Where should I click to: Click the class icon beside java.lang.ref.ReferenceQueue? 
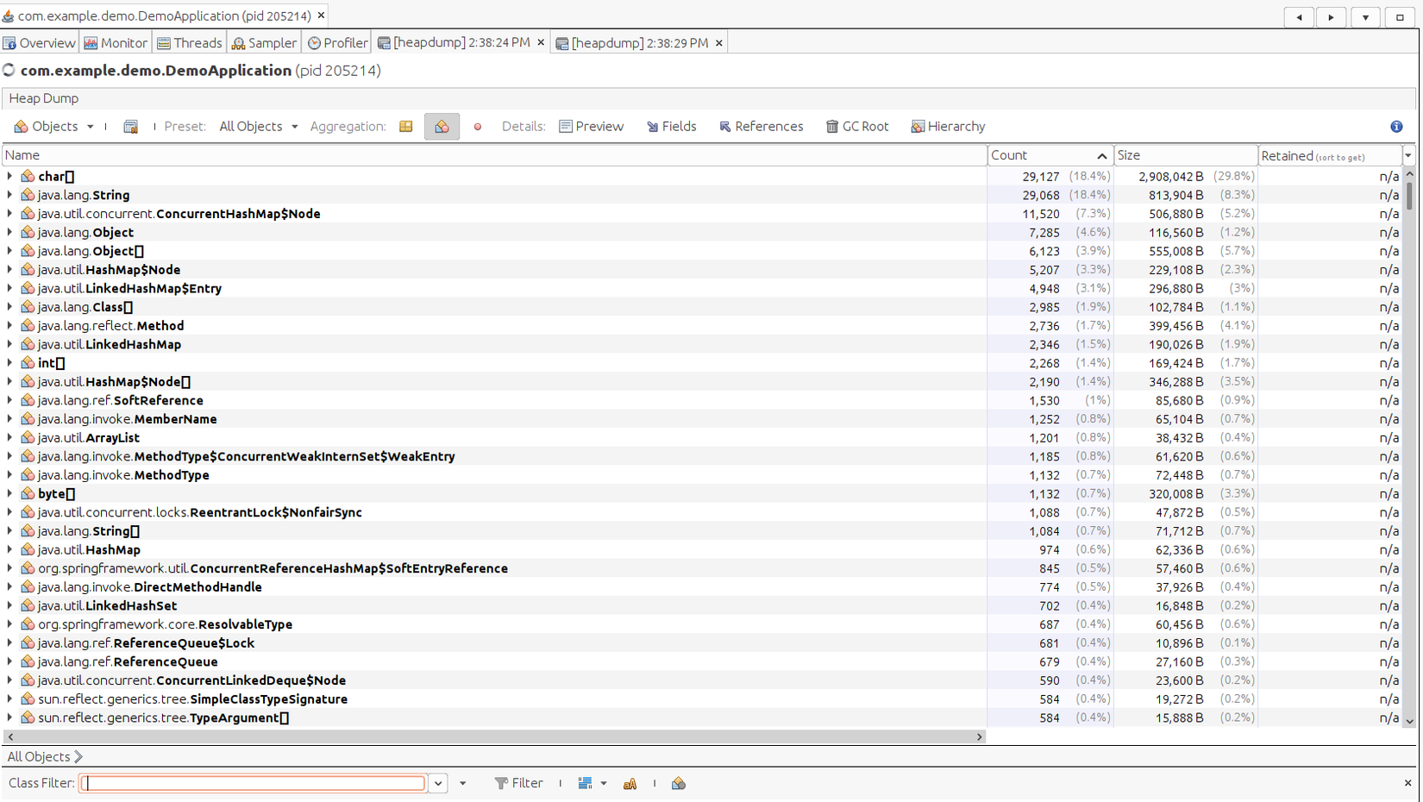[28, 662]
